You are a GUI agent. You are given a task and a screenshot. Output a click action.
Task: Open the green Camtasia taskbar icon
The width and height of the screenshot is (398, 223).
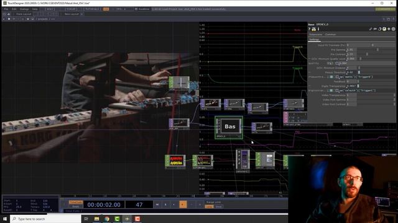click(x=117, y=219)
